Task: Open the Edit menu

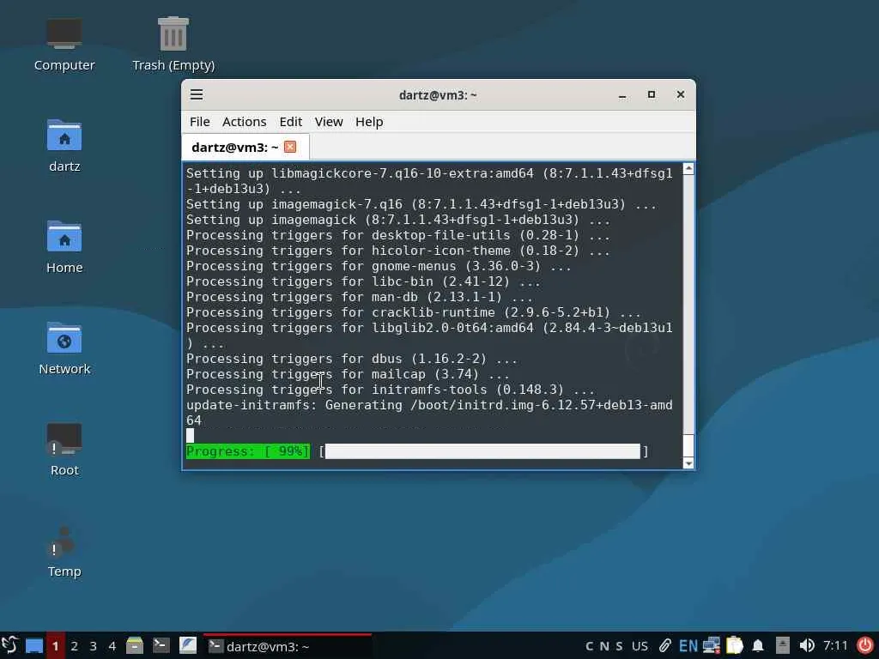Action: pos(290,122)
